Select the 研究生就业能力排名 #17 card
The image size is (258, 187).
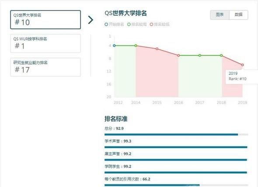(x=45, y=67)
